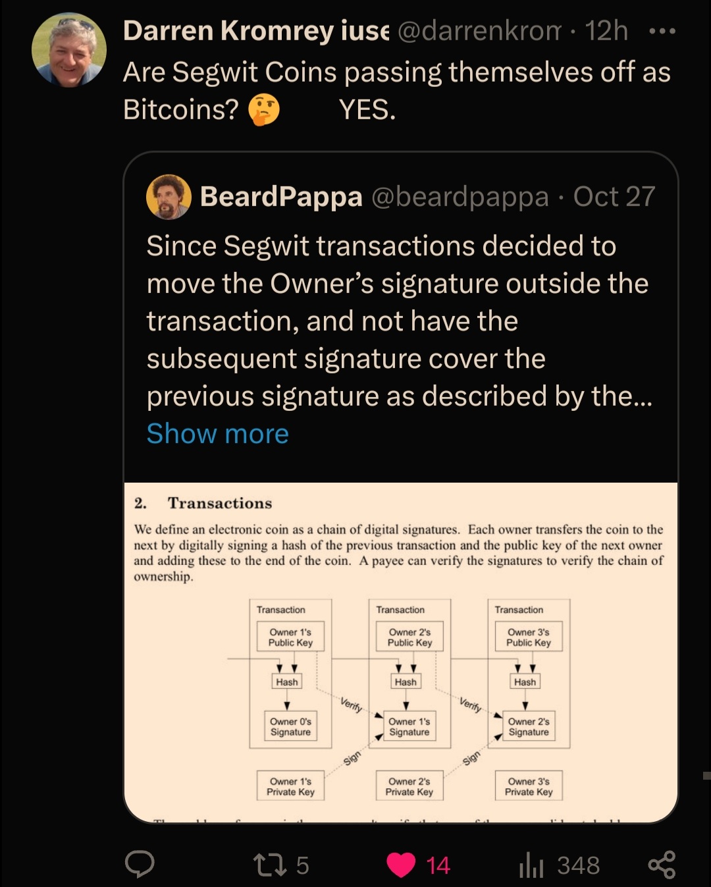Tap the reply speech bubble icon
This screenshot has width=711, height=887.
click(x=140, y=865)
